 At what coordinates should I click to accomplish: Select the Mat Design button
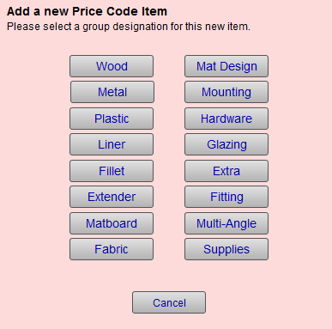tap(226, 66)
